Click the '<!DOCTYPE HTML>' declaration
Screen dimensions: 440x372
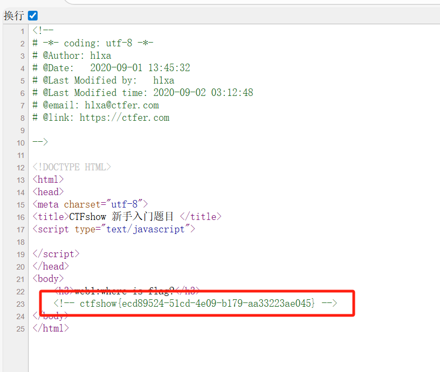coord(72,167)
